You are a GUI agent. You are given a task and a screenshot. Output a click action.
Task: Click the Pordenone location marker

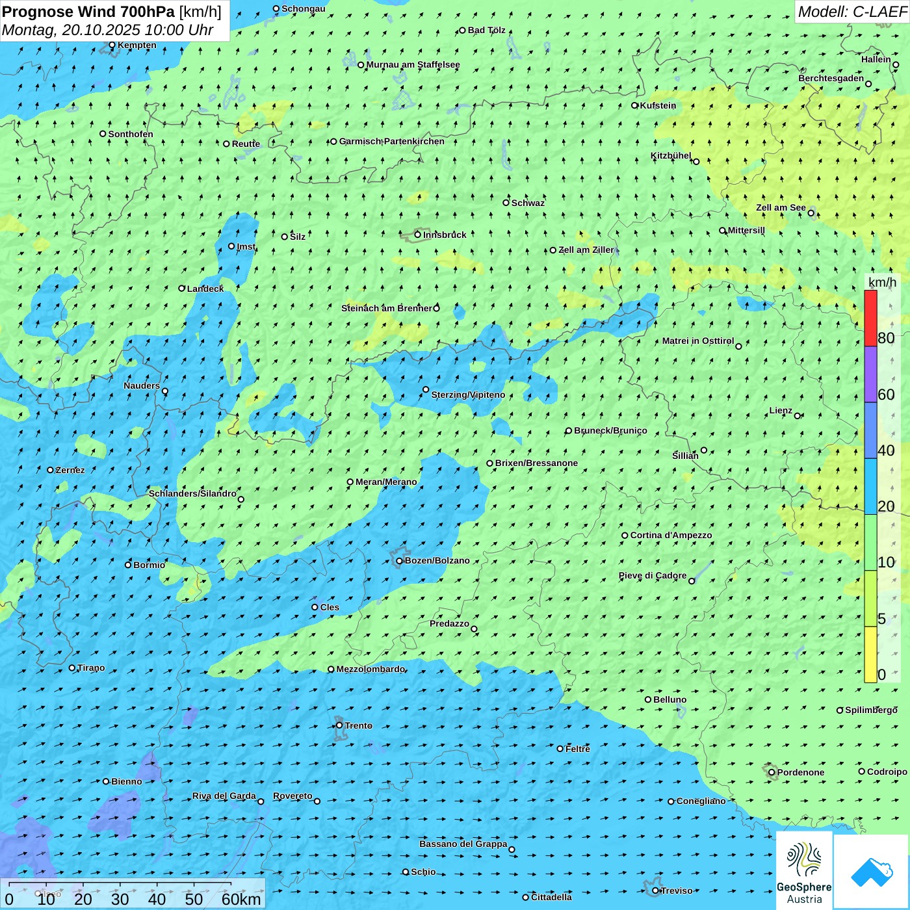(x=772, y=772)
